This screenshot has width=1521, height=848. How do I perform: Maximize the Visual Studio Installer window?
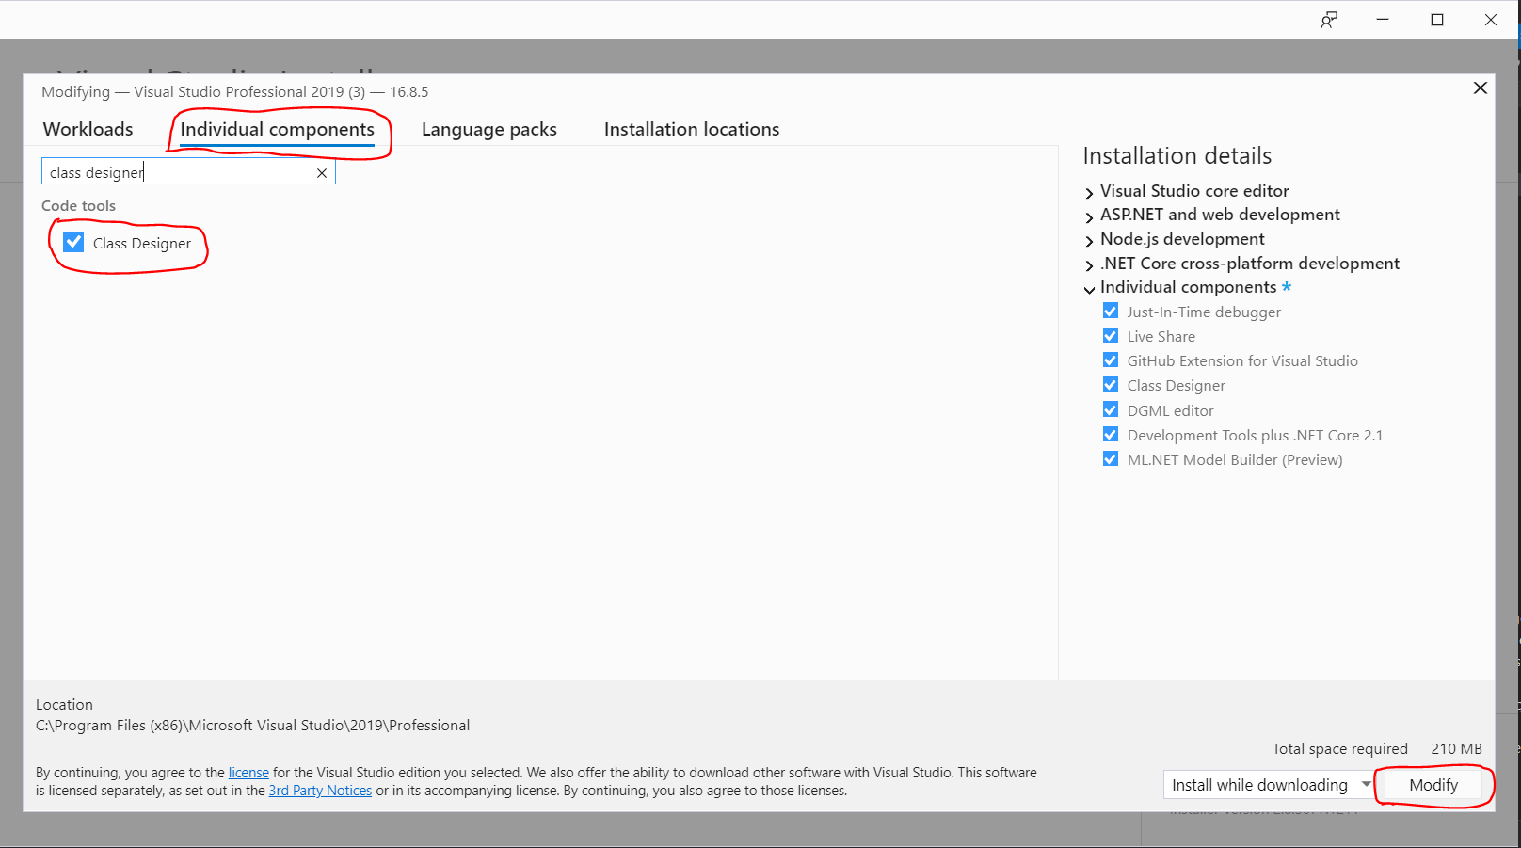click(x=1437, y=20)
